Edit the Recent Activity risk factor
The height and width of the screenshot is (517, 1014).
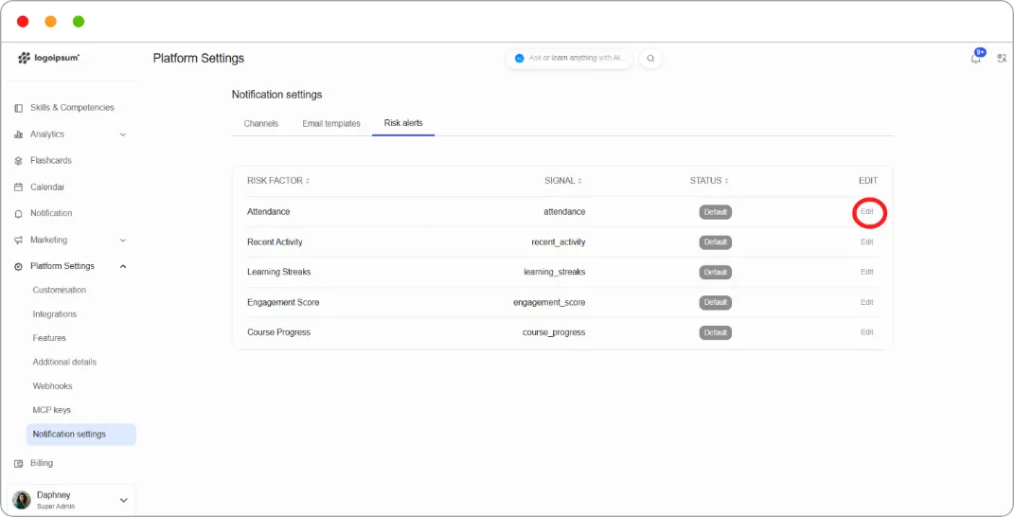click(866, 242)
